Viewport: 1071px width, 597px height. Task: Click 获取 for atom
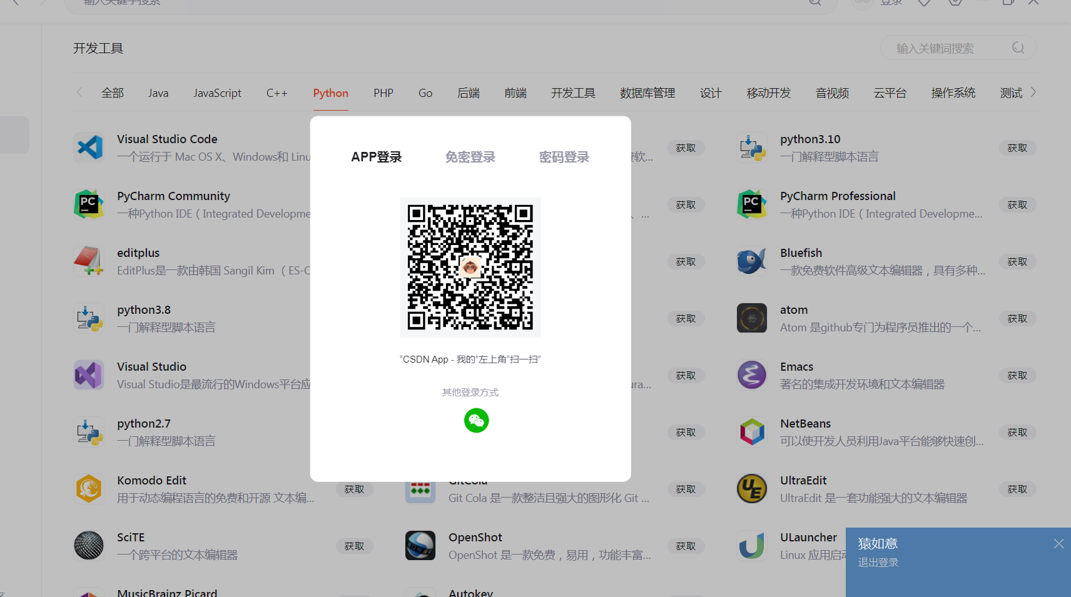coord(1018,319)
